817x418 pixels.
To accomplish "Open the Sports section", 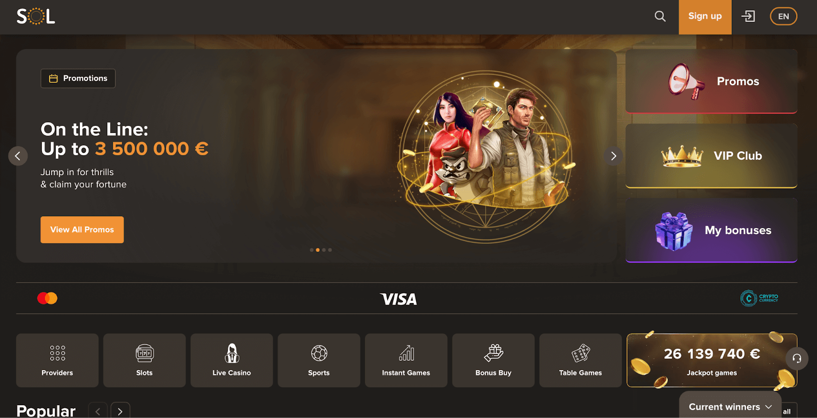I will pyautogui.click(x=319, y=360).
